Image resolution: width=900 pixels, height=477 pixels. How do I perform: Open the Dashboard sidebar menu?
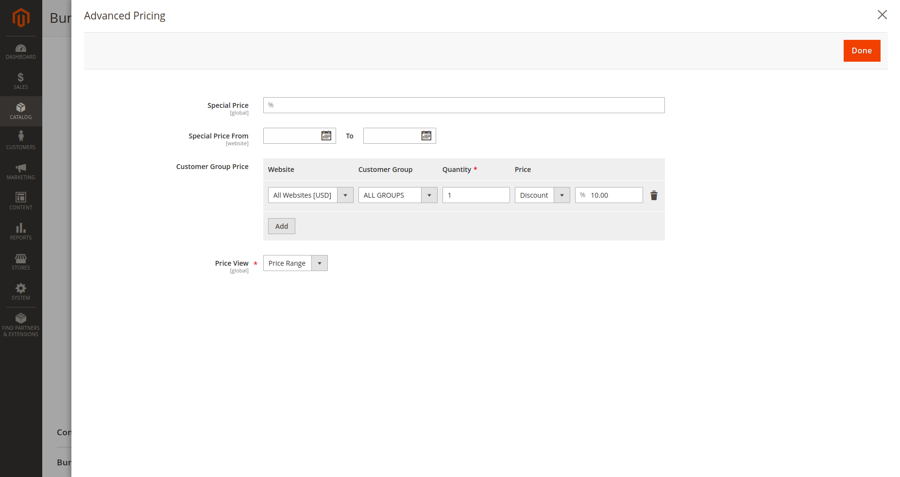coord(21,51)
